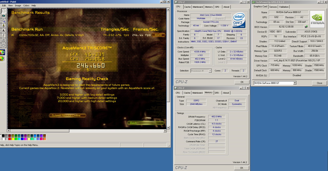Switch to Cache tab in lower CPU-Z
This screenshot has width=328, height=171.
click(187, 93)
